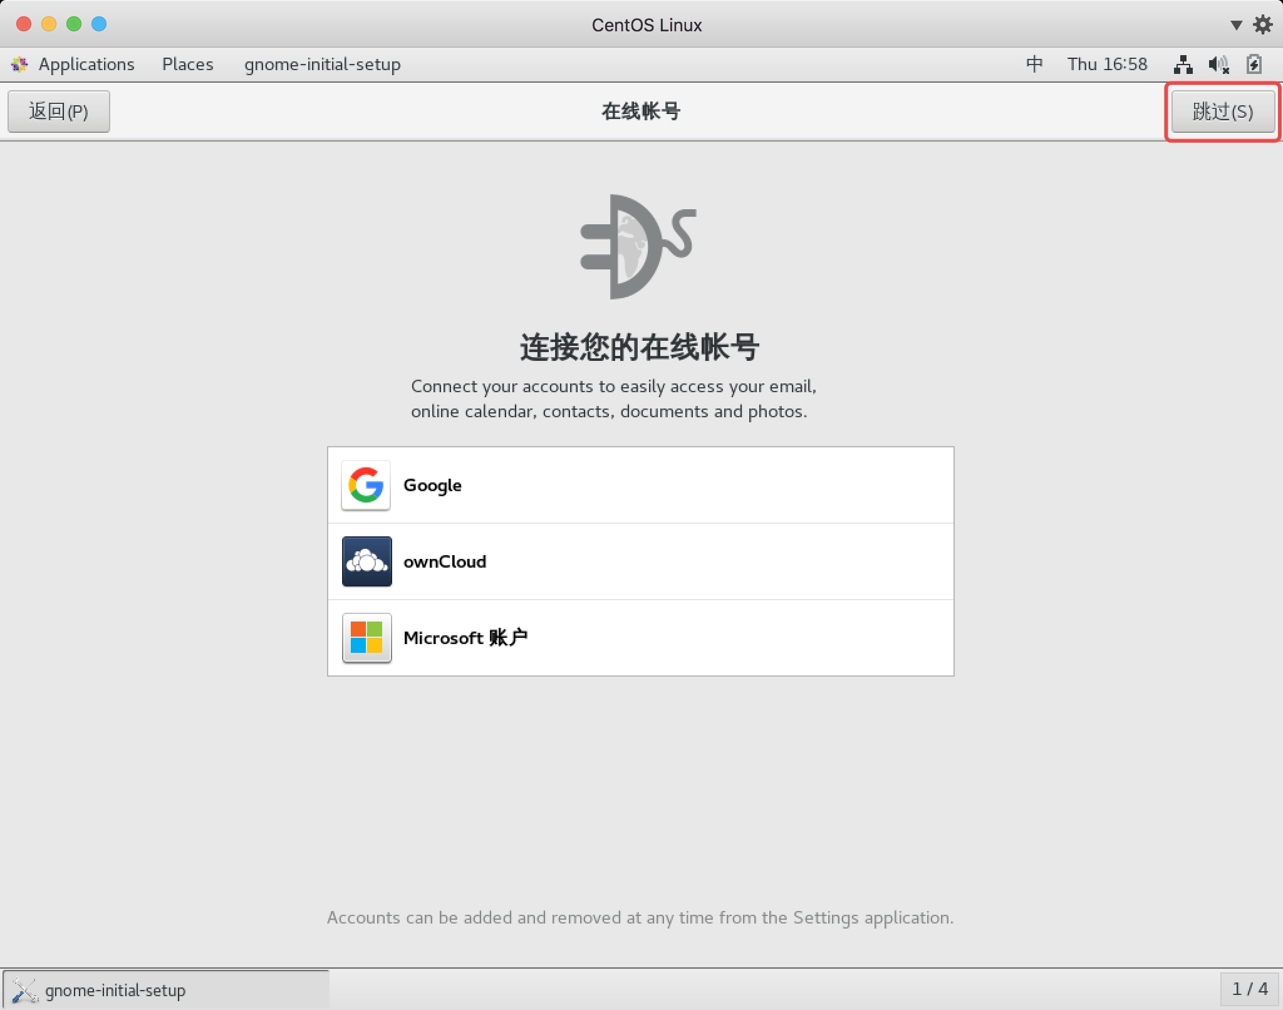The height and width of the screenshot is (1010, 1283).
Task: Select Google to connect account
Action: click(x=640, y=485)
